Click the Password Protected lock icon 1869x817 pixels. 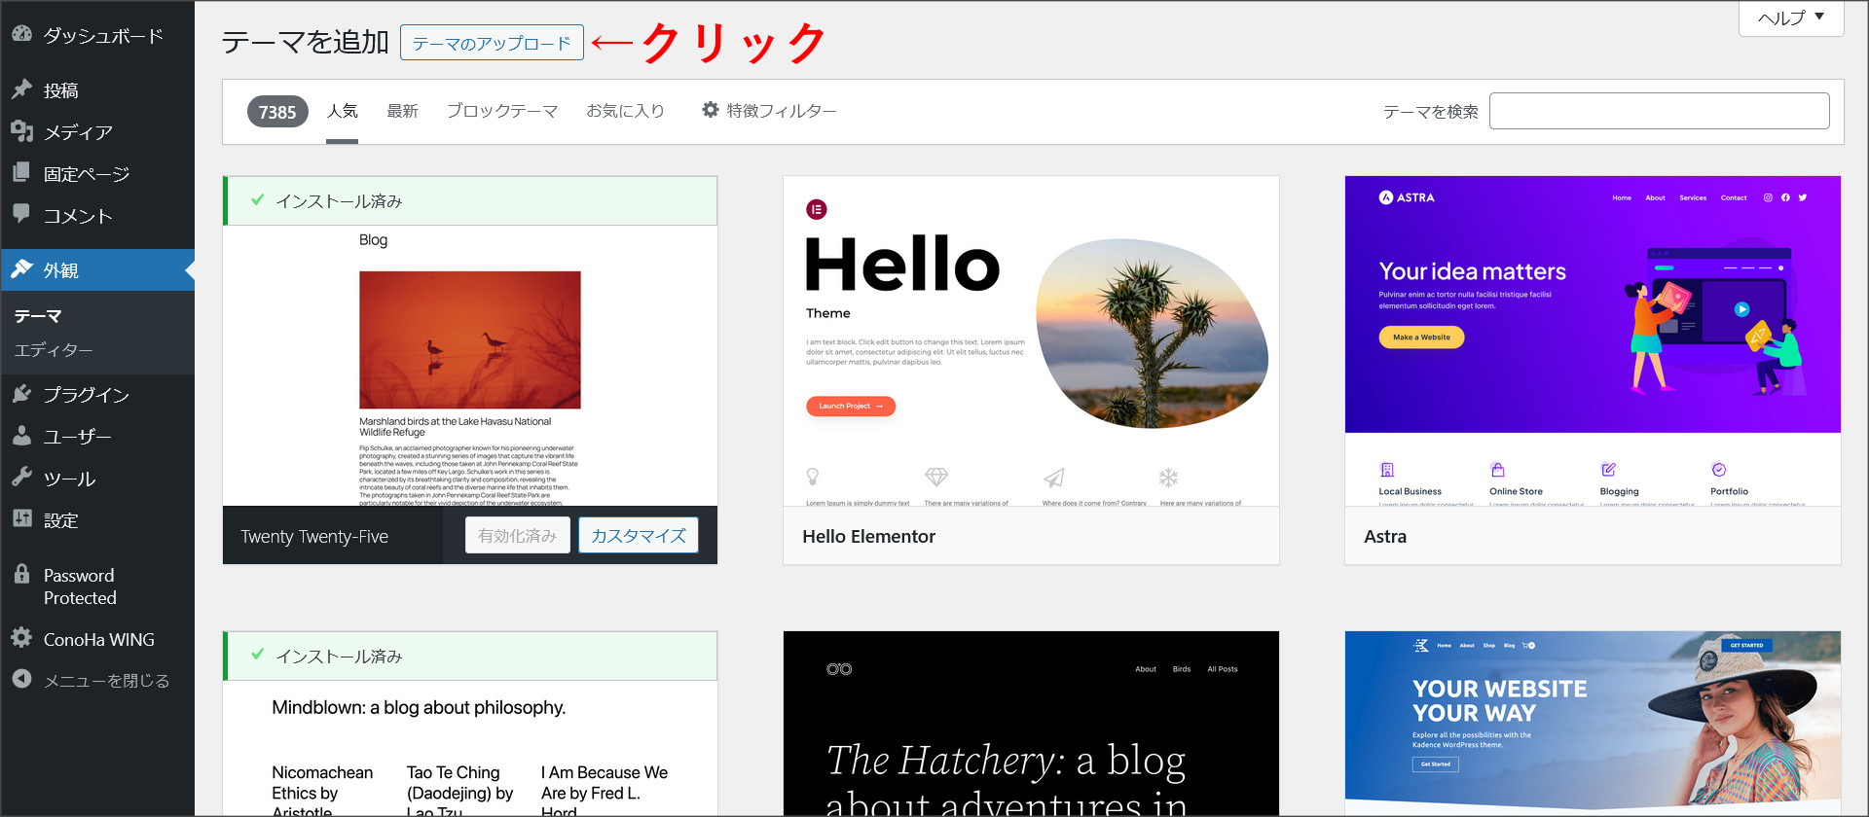(x=21, y=574)
